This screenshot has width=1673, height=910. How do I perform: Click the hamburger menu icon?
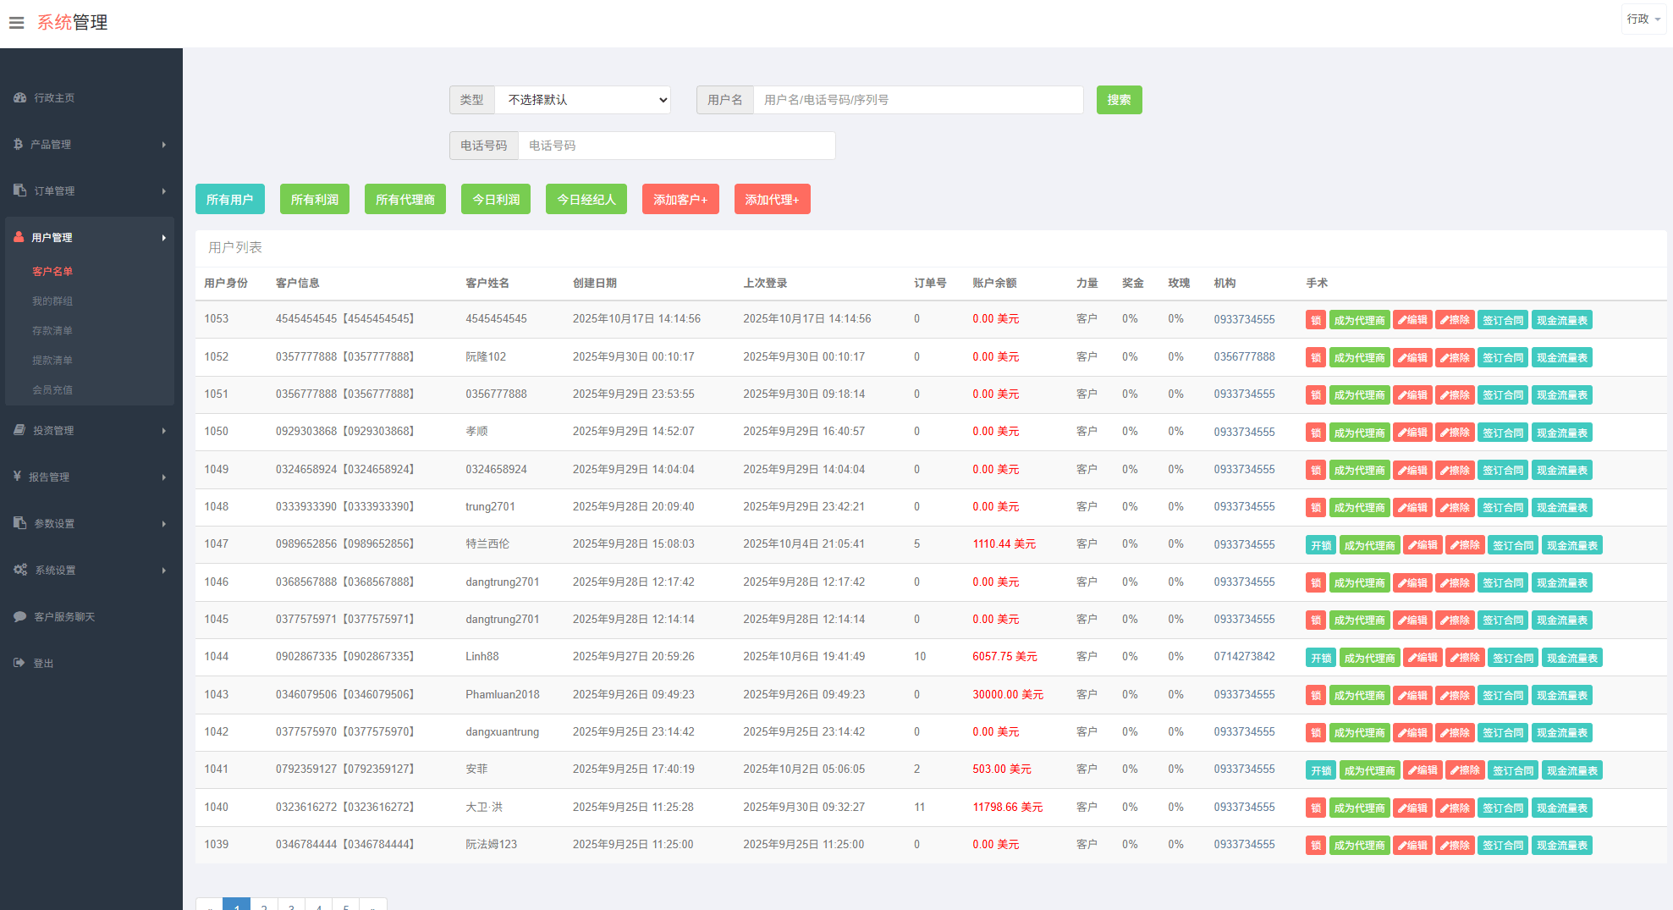click(x=16, y=23)
